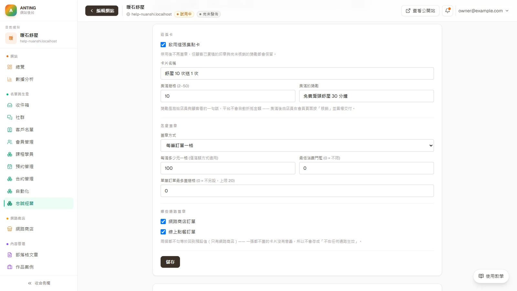Screen dimensions: 517x291
Task: Open the 收件箱 inbox icon
Action: click(x=10, y=105)
